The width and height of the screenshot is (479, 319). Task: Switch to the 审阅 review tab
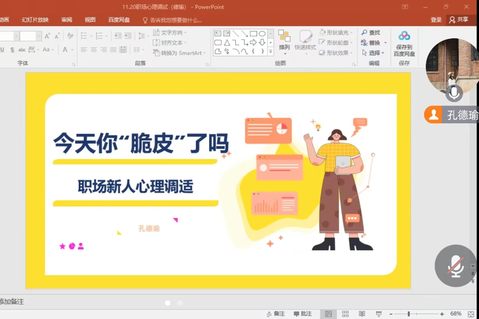click(x=66, y=19)
